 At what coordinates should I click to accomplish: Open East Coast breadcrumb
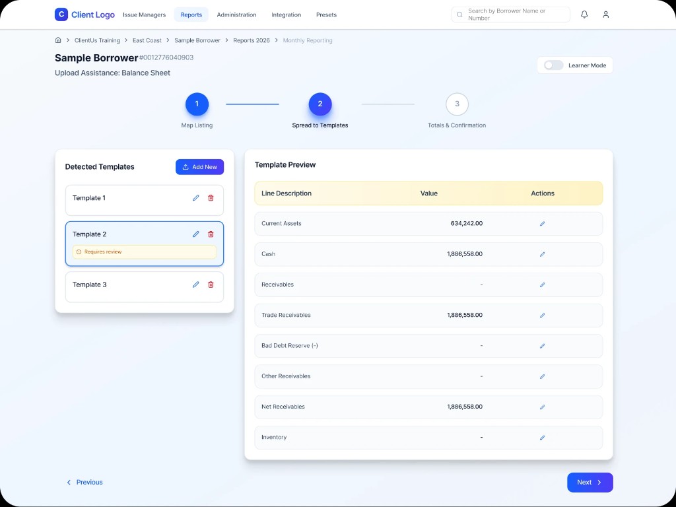click(x=147, y=40)
